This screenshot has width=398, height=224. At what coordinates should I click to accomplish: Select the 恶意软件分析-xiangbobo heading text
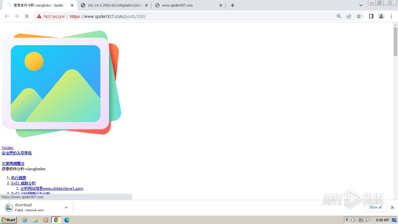(x=24, y=169)
